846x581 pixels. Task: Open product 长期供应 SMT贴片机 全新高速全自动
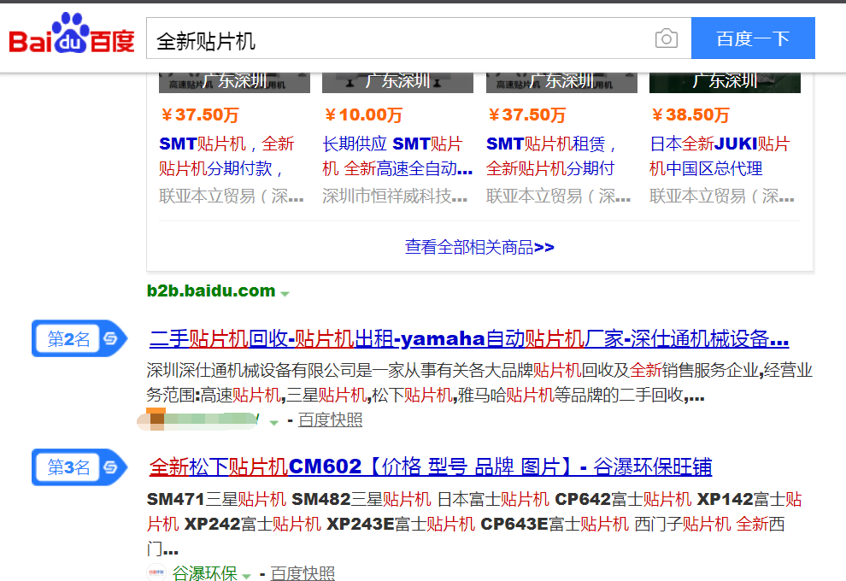(397, 156)
